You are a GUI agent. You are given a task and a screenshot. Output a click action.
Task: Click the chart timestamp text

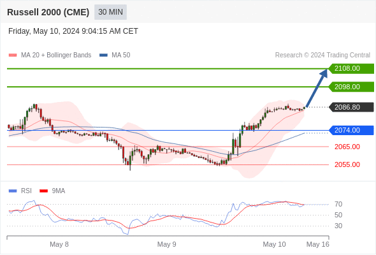click(73, 31)
